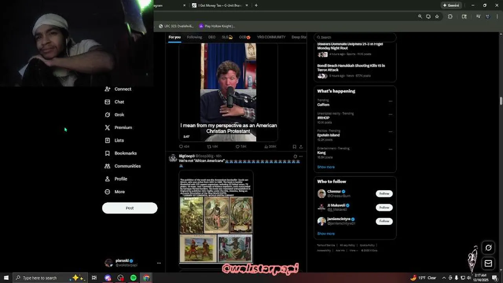Click Show more under Who to follow
Image resolution: width=503 pixels, height=283 pixels.
tap(326, 233)
